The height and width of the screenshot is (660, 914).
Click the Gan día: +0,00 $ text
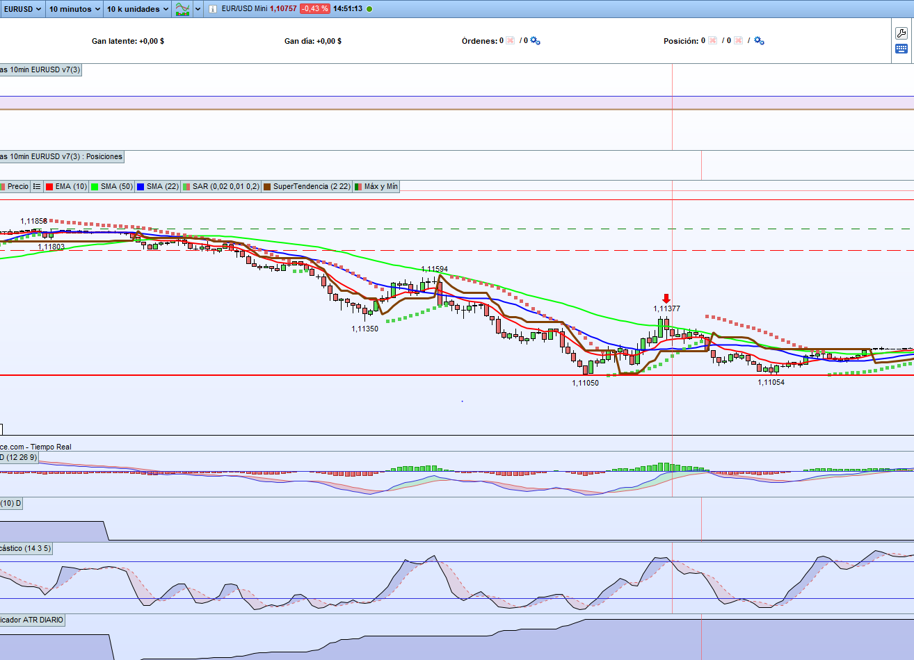[x=313, y=41]
